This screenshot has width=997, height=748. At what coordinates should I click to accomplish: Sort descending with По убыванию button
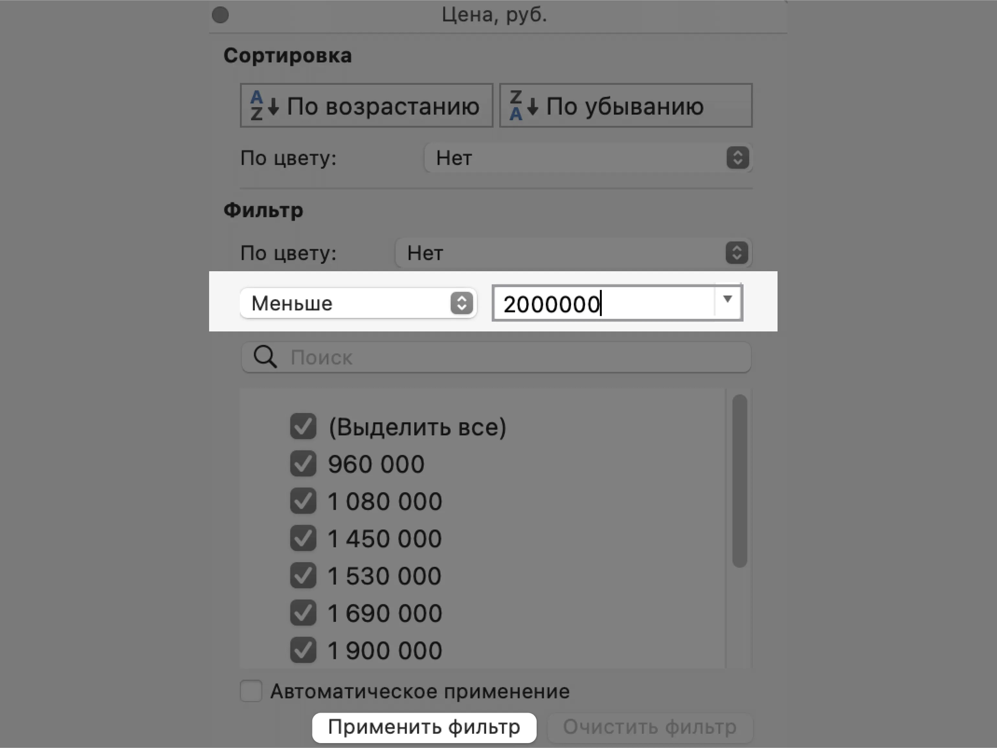point(626,106)
